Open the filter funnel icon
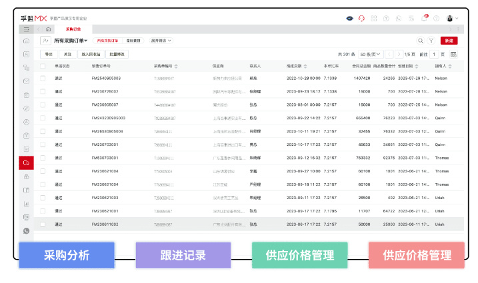Viewport: 478px width, 283px height. click(x=431, y=41)
